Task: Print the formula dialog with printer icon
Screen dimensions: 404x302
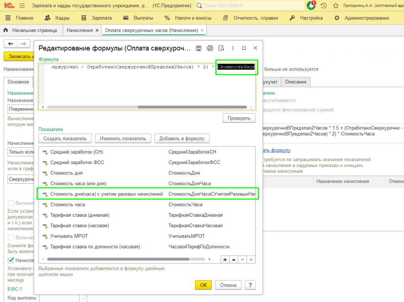Action: click(x=210, y=48)
